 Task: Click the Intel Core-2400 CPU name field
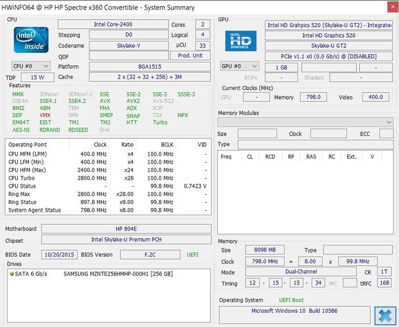(113, 24)
